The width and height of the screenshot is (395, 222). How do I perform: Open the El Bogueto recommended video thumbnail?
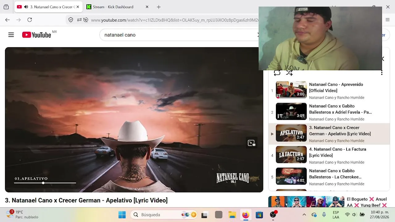click(306, 202)
